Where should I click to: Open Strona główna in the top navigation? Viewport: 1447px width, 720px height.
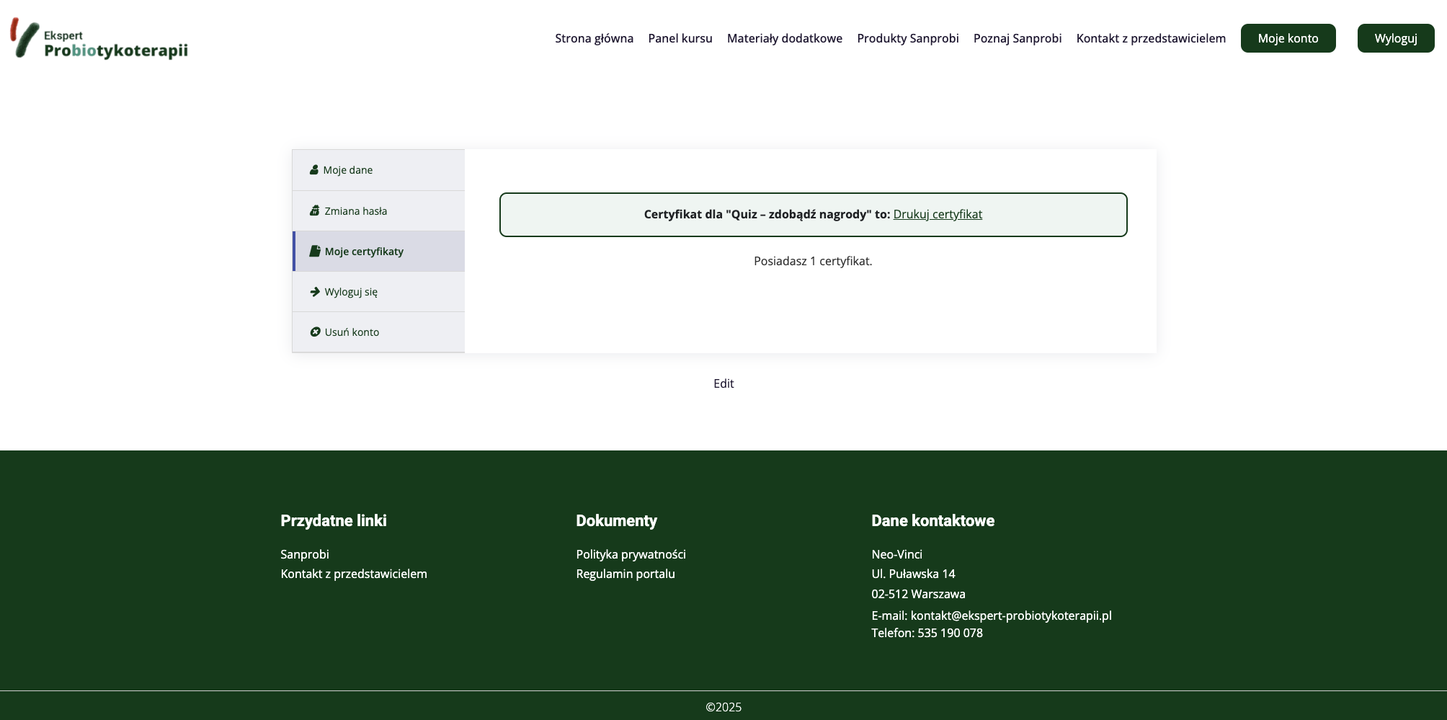[594, 38]
